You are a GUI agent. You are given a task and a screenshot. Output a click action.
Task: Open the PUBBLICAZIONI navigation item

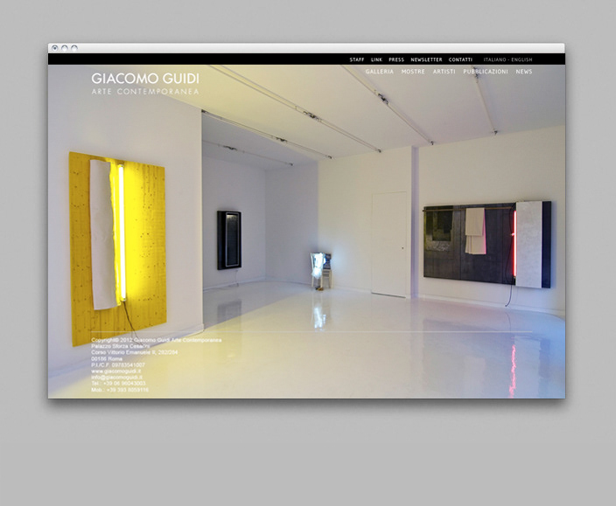486,72
